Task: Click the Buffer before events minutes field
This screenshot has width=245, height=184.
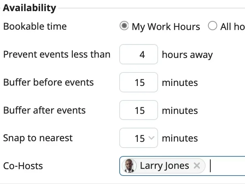Action: tap(139, 82)
